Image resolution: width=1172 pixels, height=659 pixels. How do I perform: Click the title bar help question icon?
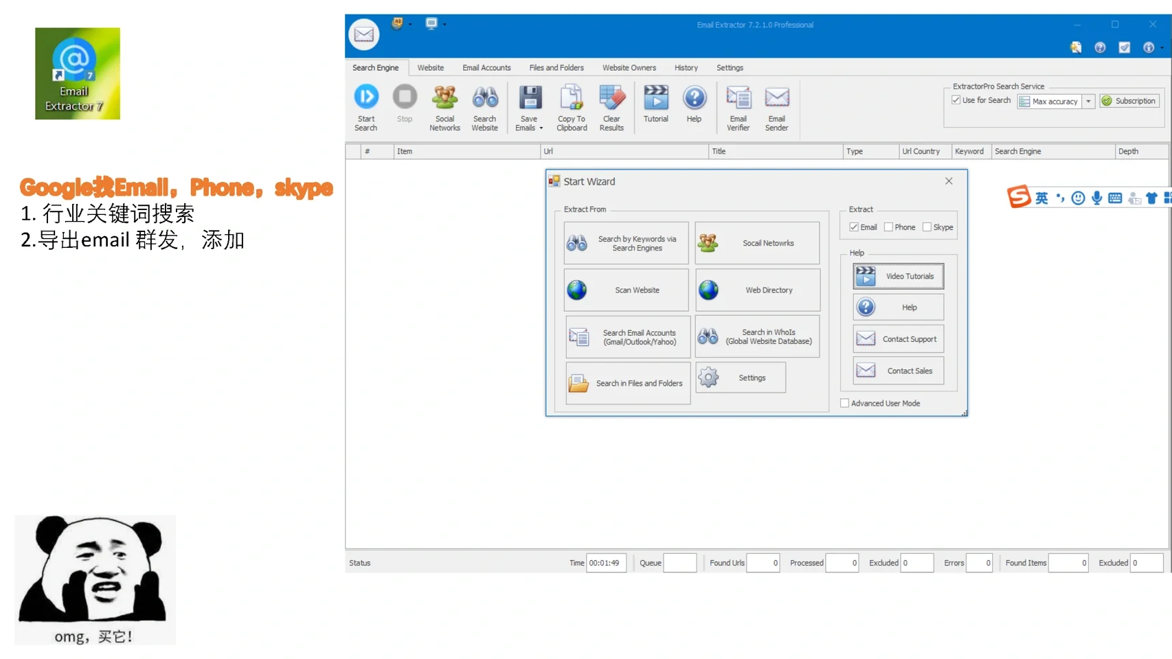coord(1100,47)
